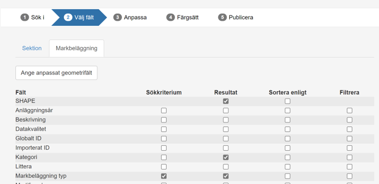Enable Filtrera for Kategori
Image resolution: width=379 pixels, height=184 pixels.
(x=350, y=157)
